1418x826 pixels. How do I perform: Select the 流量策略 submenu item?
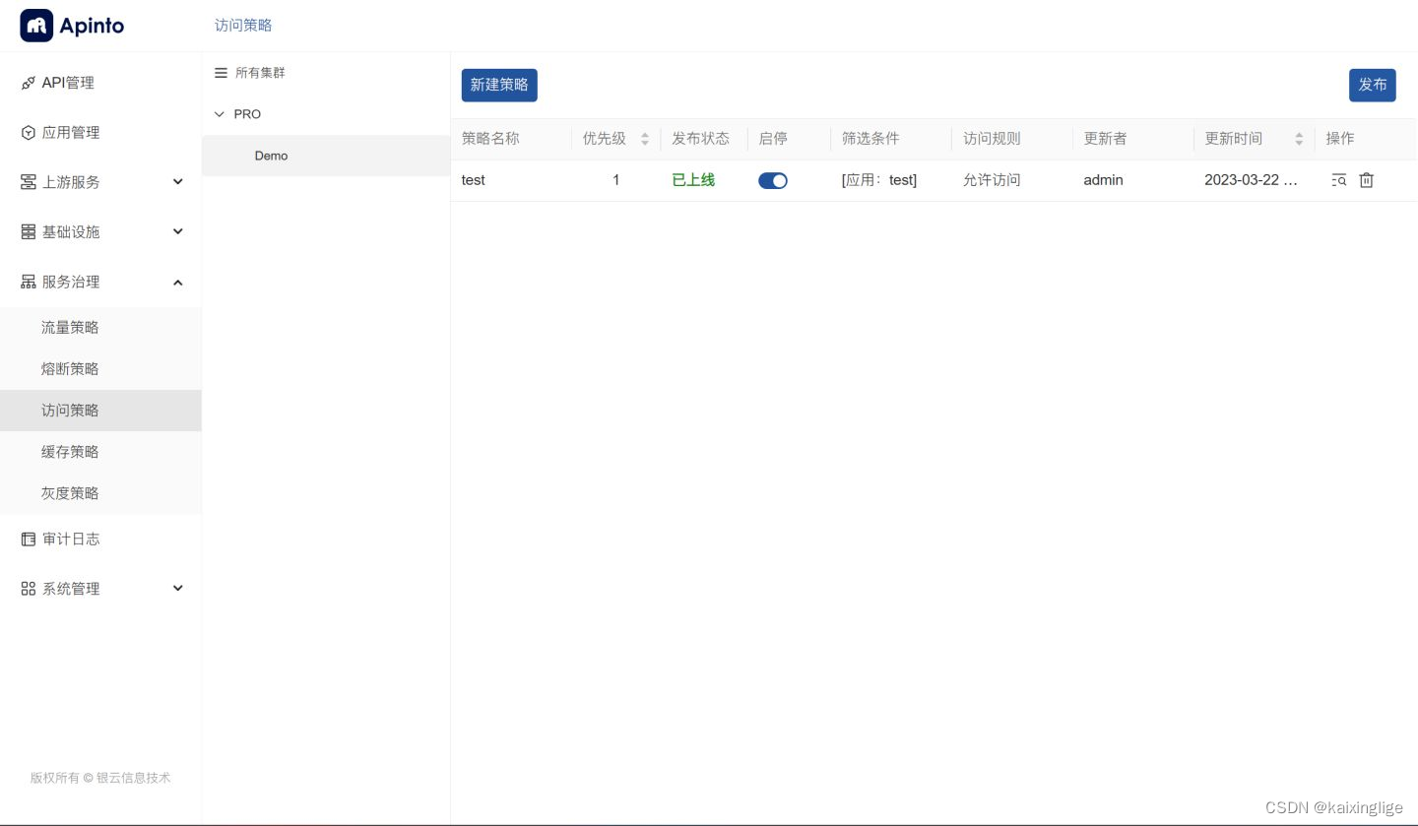[100, 328]
